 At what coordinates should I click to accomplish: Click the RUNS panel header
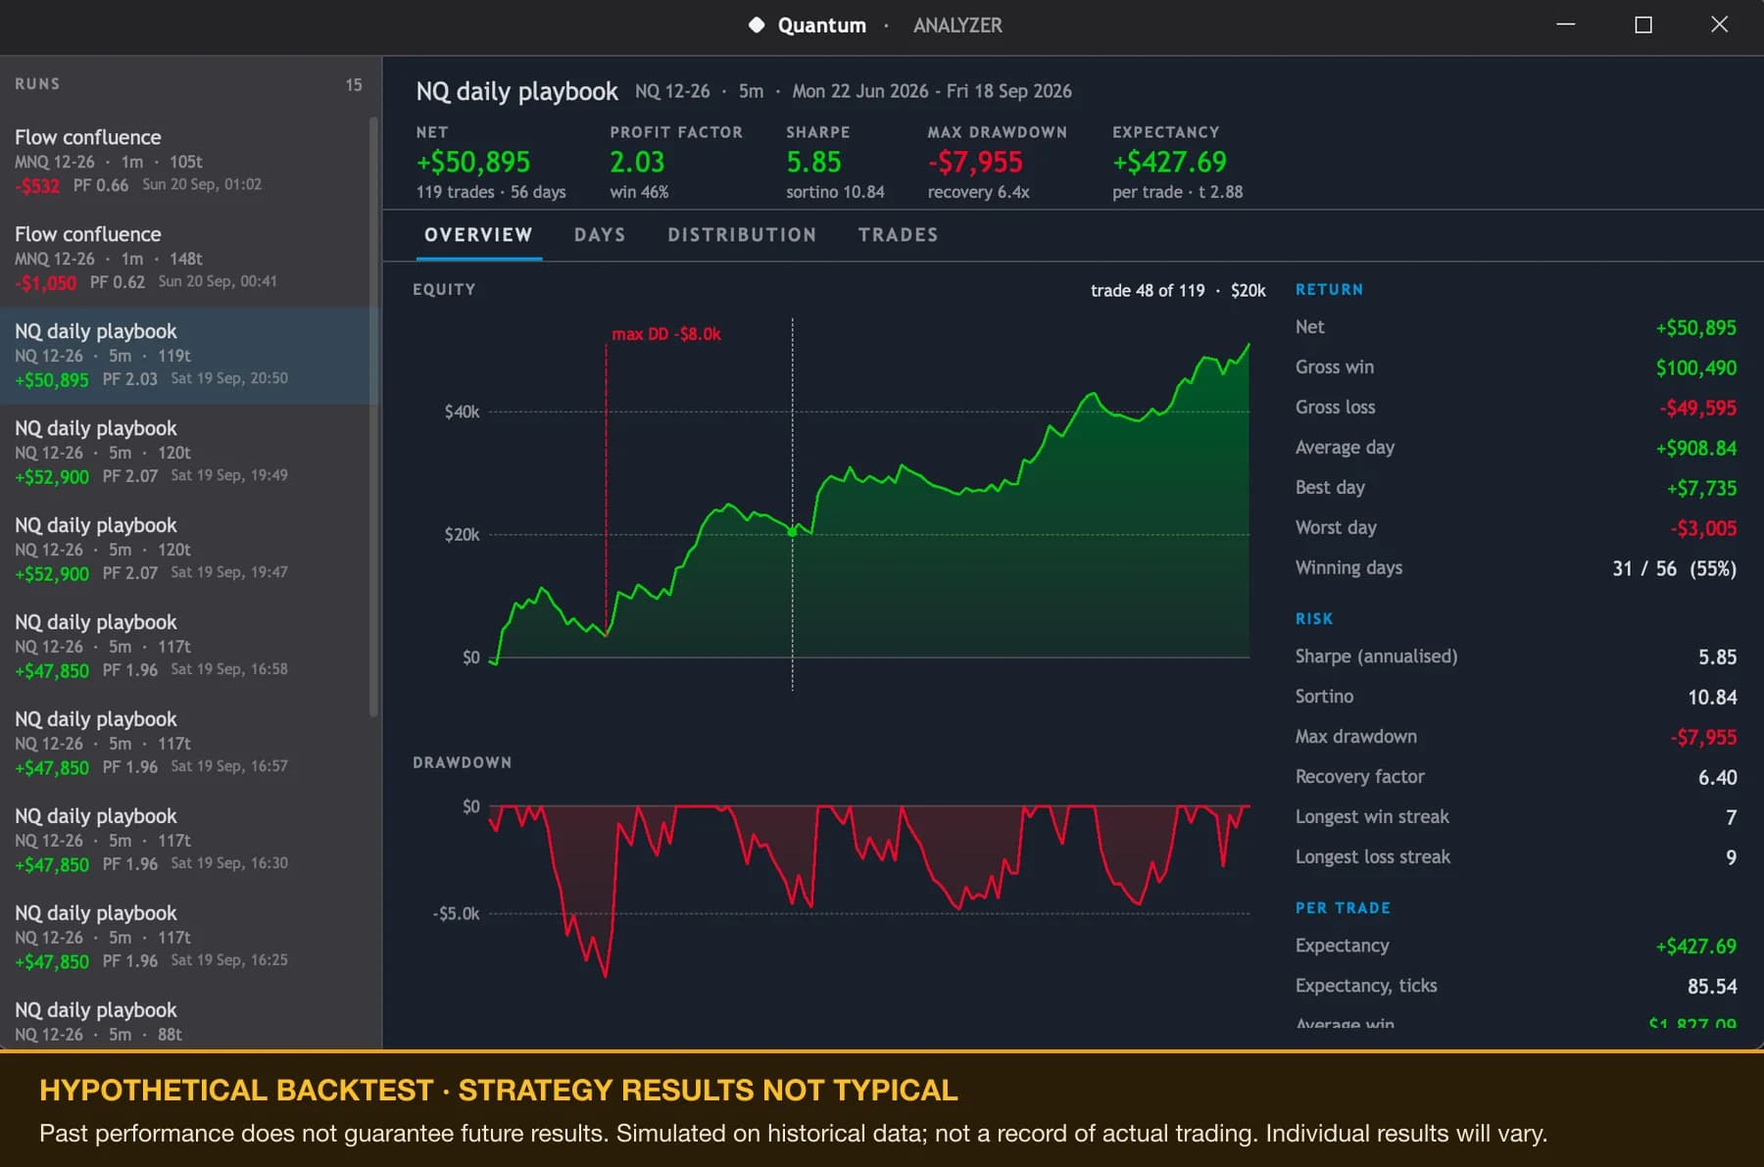coord(37,84)
